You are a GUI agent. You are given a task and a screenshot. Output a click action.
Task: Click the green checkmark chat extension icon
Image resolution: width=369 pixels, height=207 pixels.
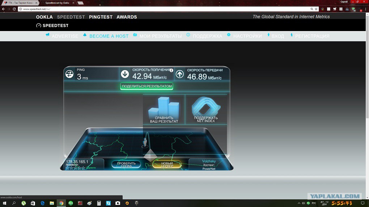(353, 9)
